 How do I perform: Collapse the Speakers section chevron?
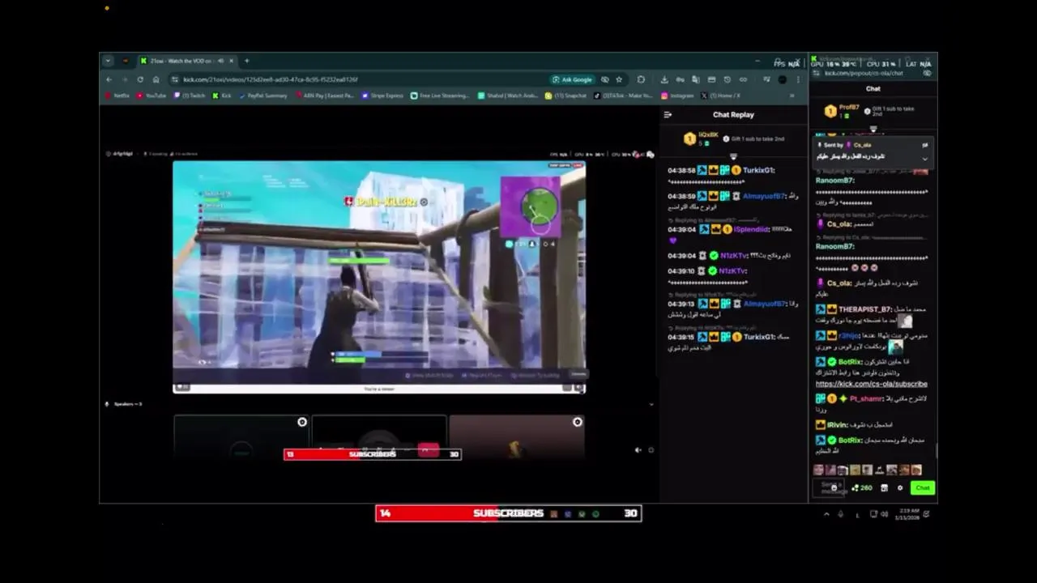651,404
